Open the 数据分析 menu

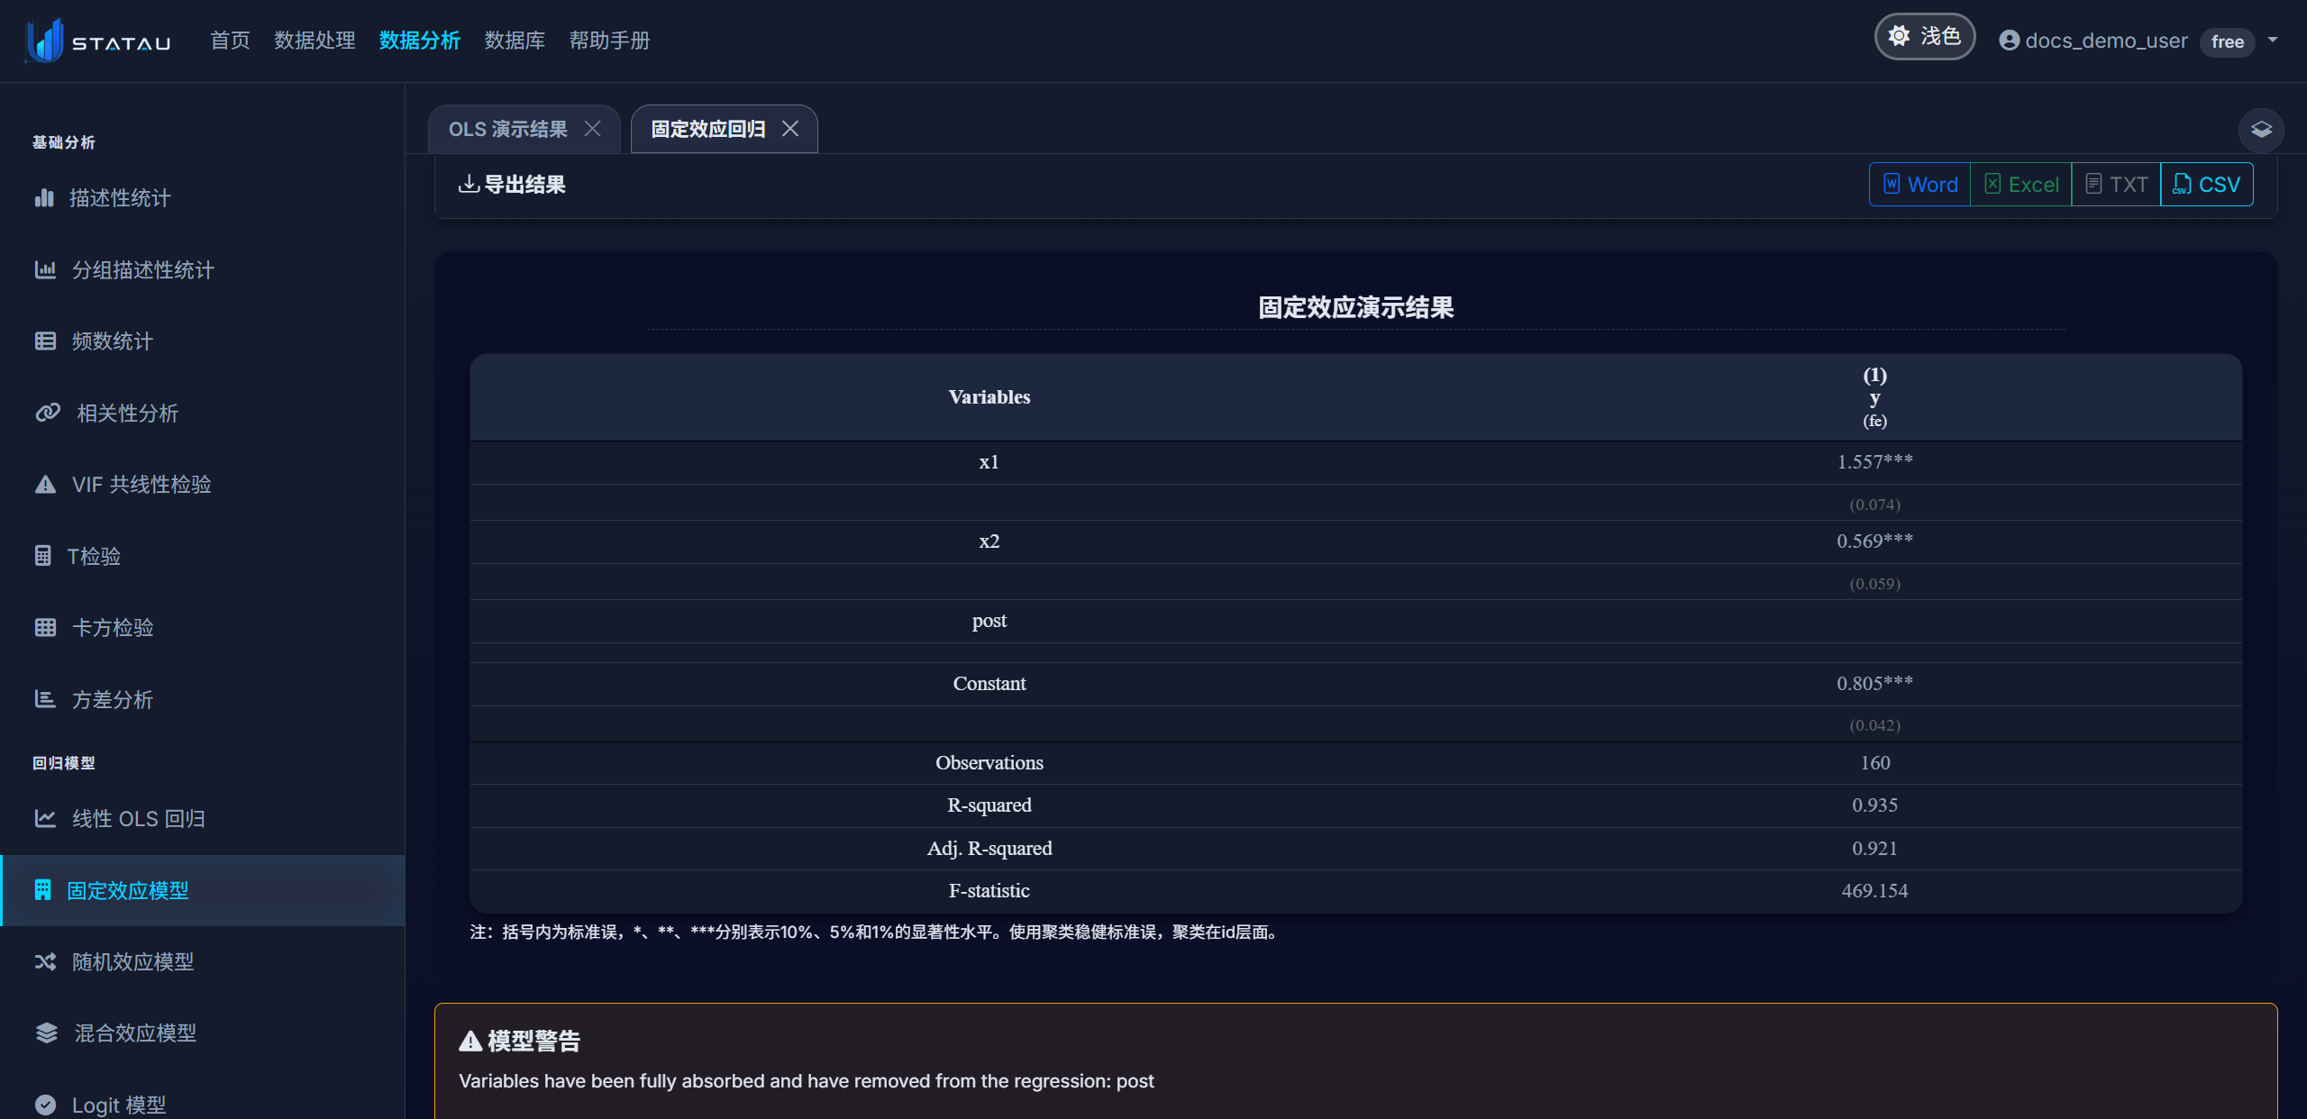[x=420, y=41]
